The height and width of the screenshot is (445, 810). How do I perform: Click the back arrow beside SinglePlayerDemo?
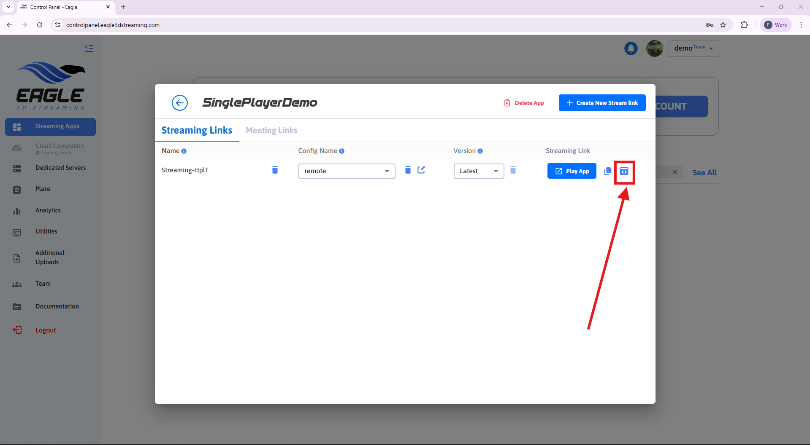(x=180, y=103)
